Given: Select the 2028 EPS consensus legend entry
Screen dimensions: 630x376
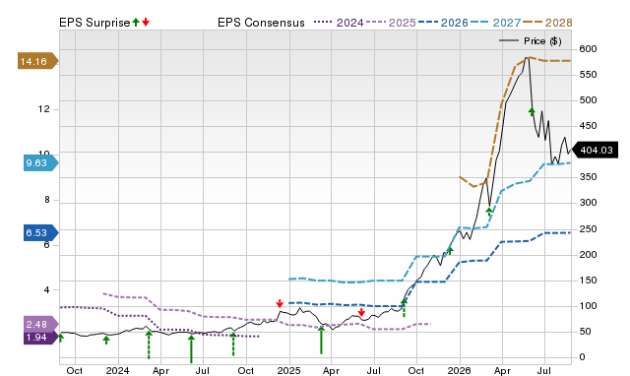Looking at the screenshot, I should (x=547, y=23).
